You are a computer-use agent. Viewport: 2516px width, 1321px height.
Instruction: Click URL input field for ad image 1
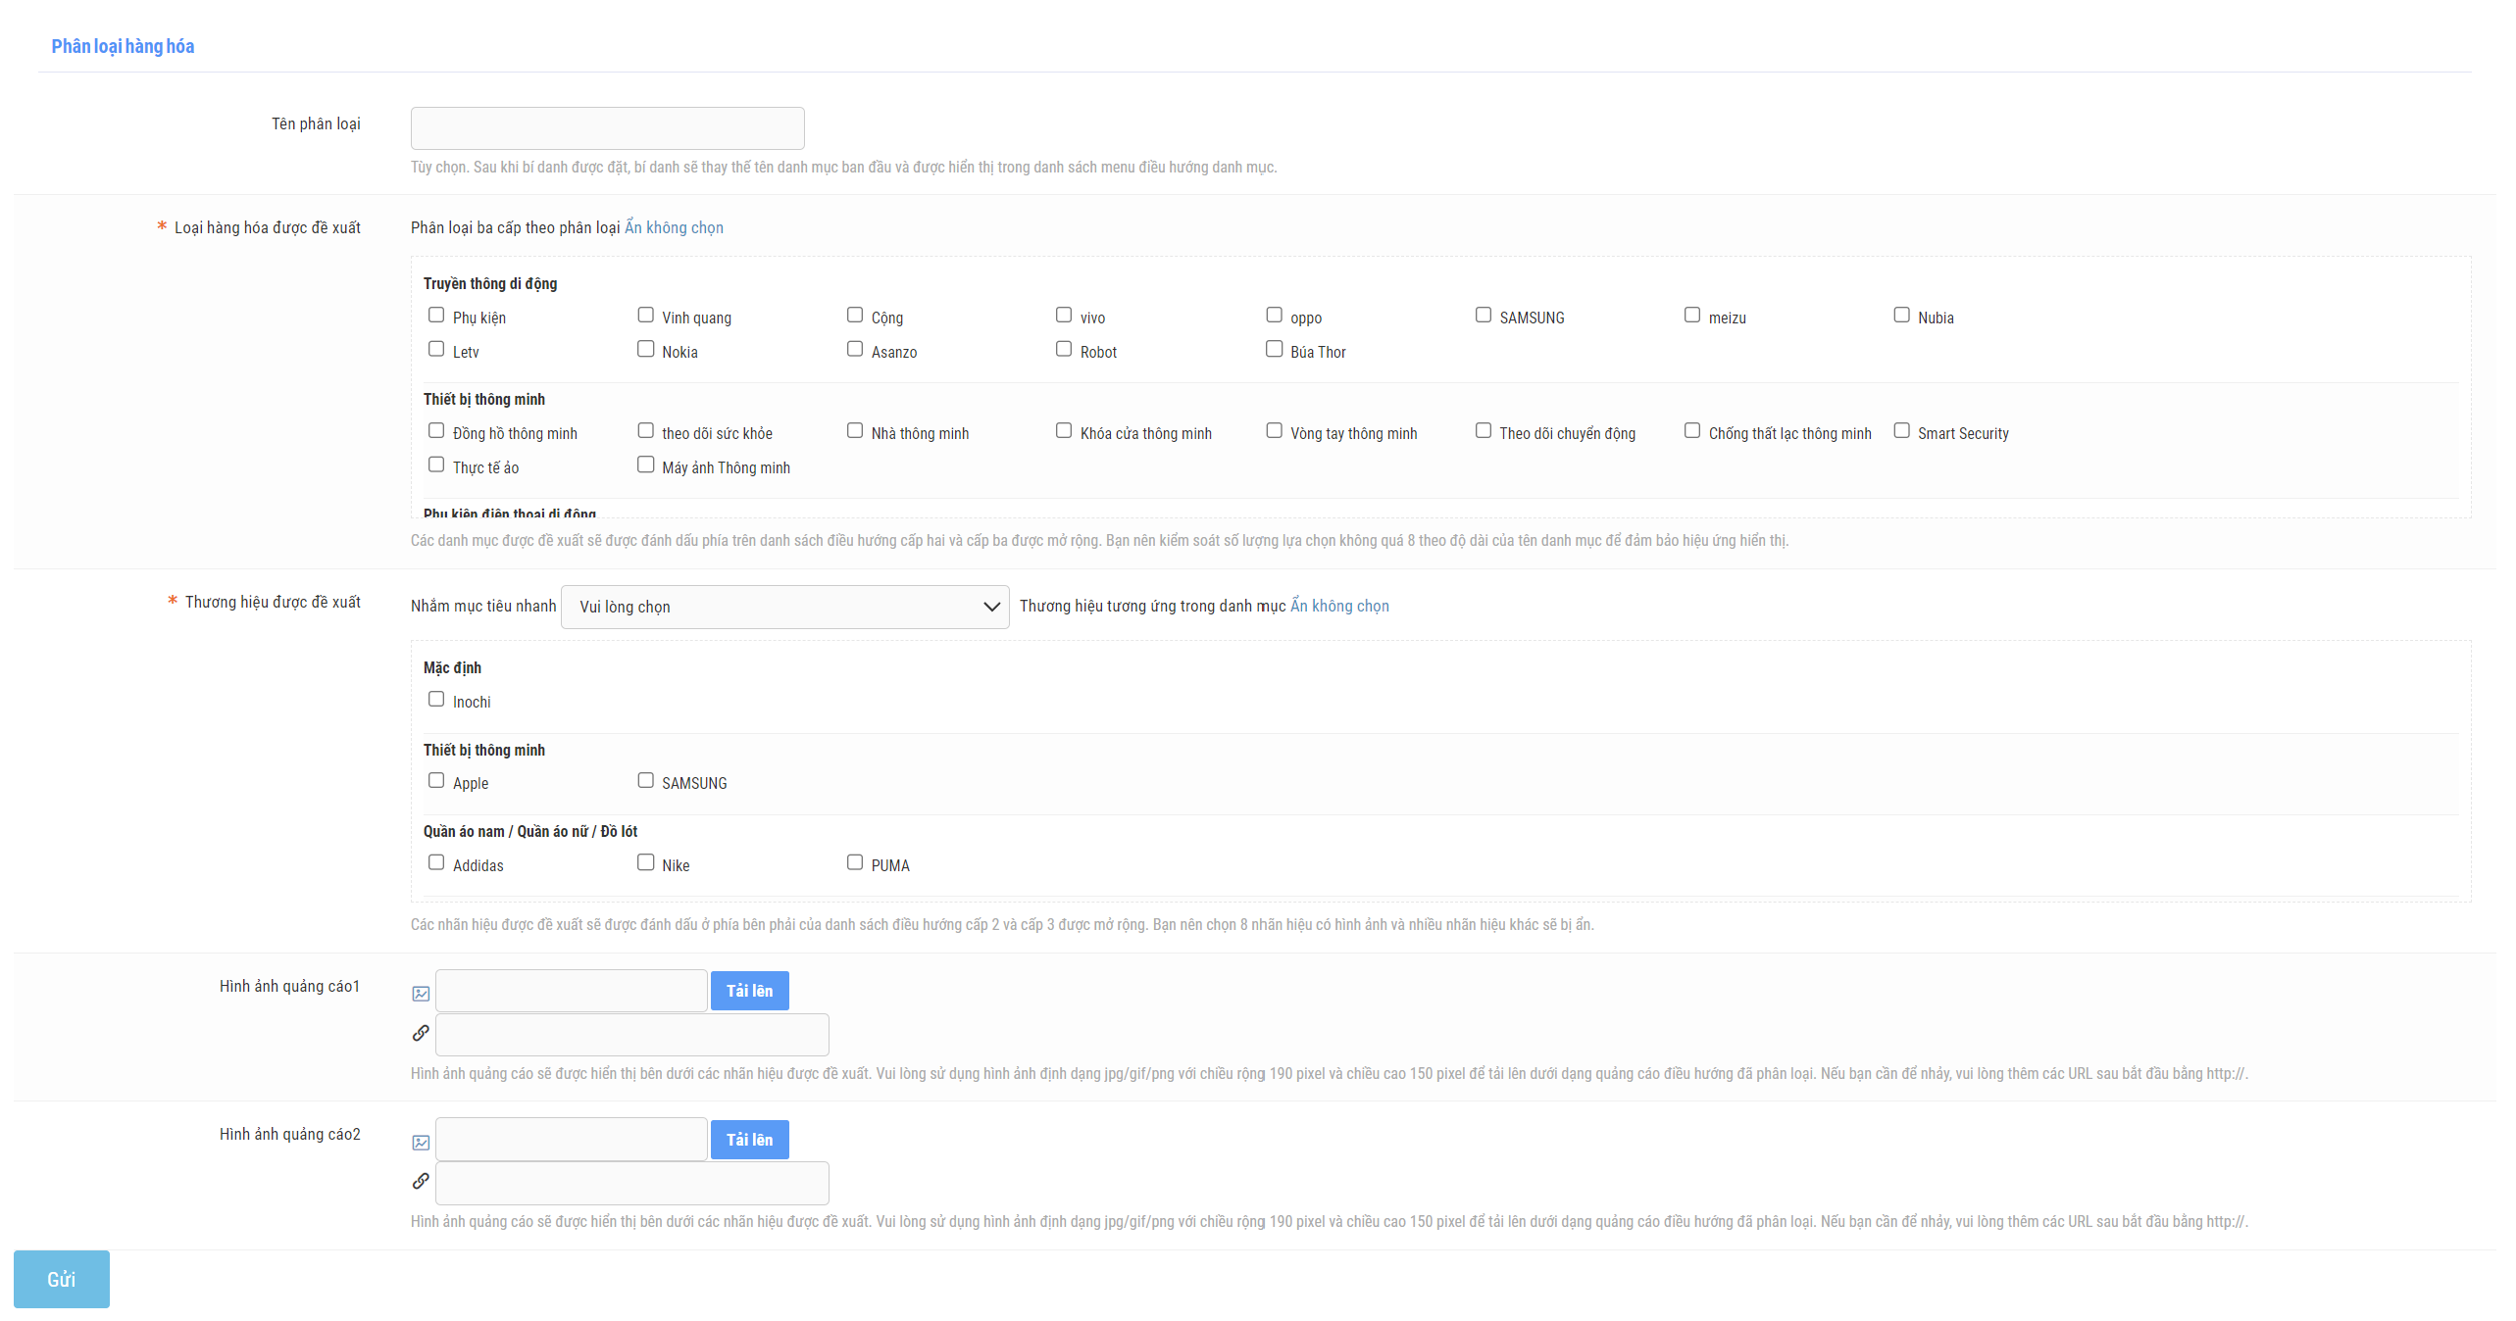(x=631, y=1035)
